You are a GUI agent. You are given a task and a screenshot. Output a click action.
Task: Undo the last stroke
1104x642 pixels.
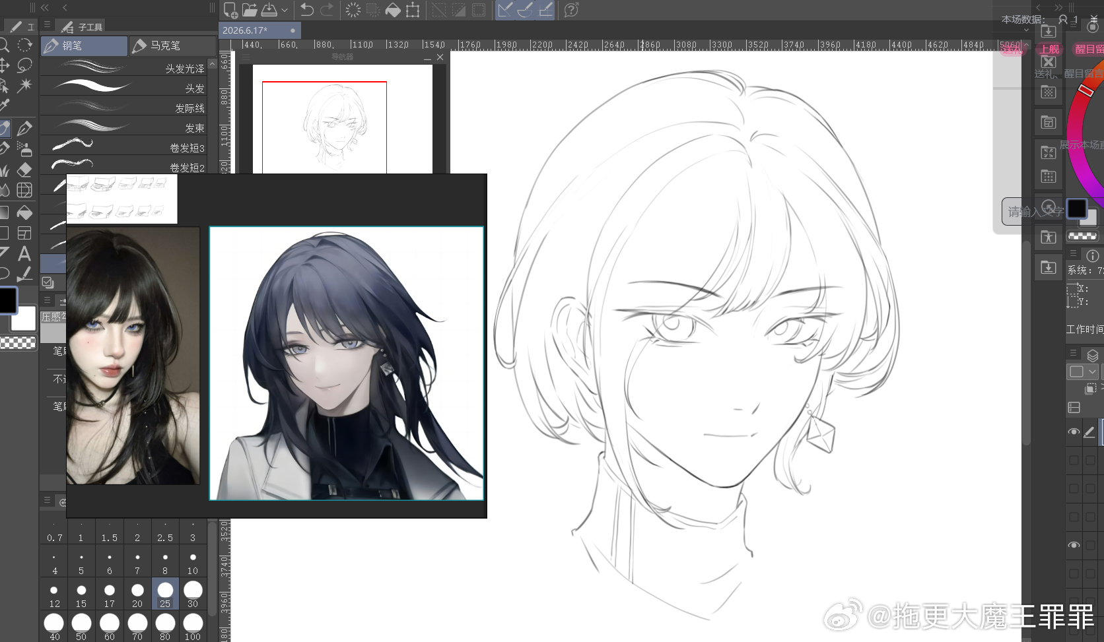307,10
